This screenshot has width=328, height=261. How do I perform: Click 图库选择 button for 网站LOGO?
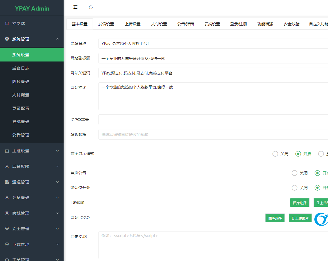[275, 218]
